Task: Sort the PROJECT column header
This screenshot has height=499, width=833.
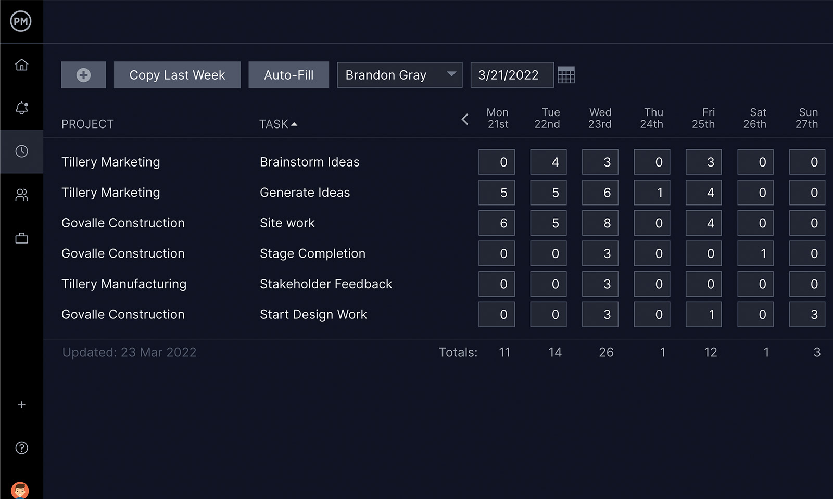Action: pyautogui.click(x=87, y=124)
